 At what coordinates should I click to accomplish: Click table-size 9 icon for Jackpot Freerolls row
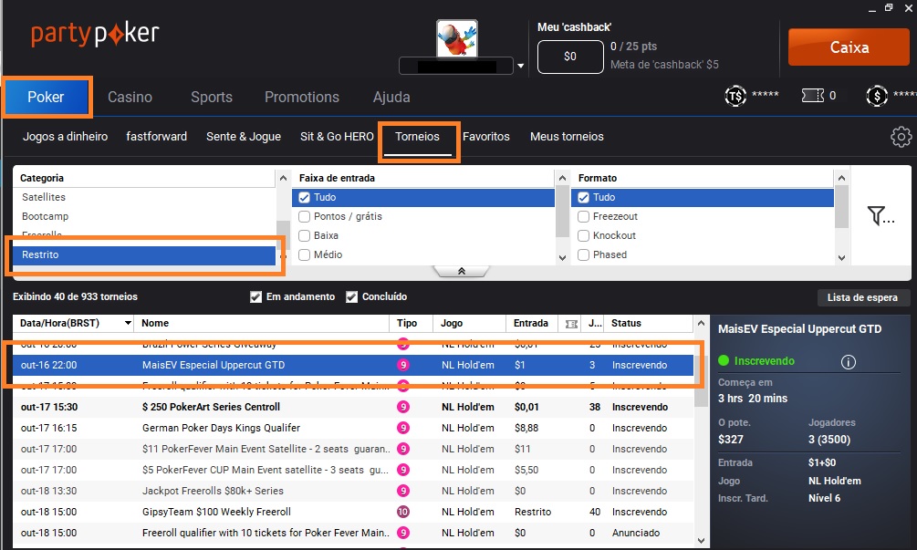click(403, 491)
